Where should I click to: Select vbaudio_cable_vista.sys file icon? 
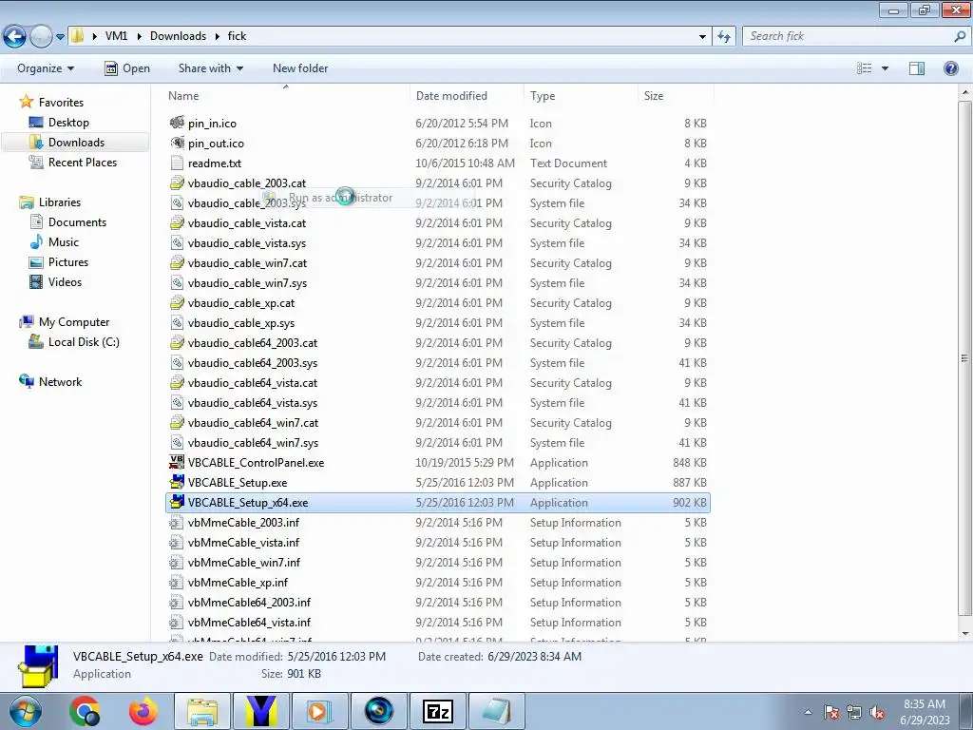point(177,242)
